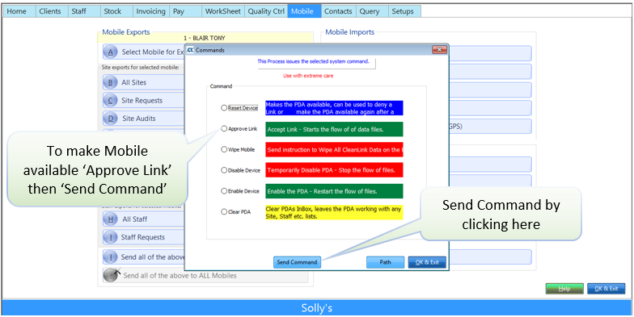634x317 pixels.
Task: Click the I icon beside Staff Requests
Action: point(110,237)
